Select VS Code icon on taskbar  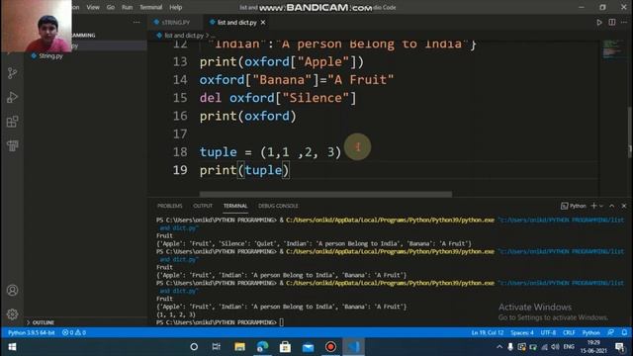[354, 347]
